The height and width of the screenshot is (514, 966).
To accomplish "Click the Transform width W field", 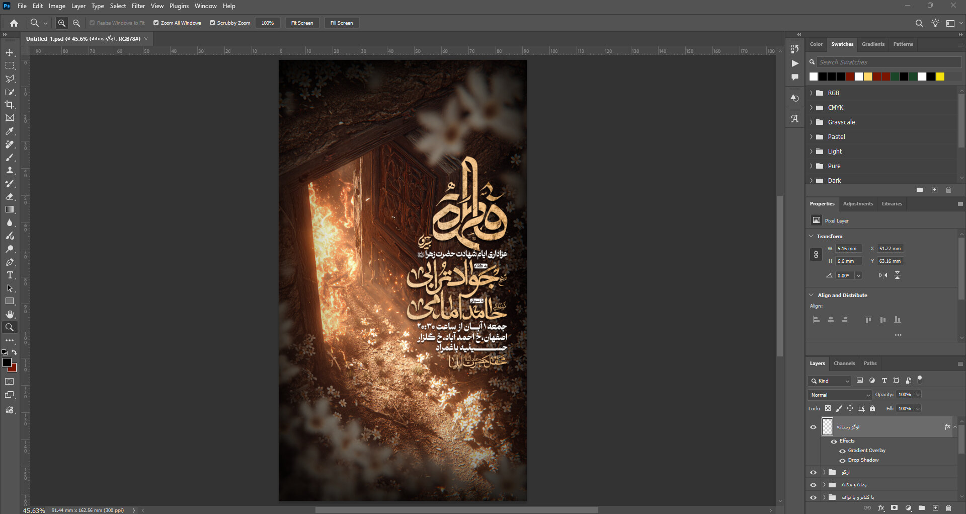I will point(849,249).
